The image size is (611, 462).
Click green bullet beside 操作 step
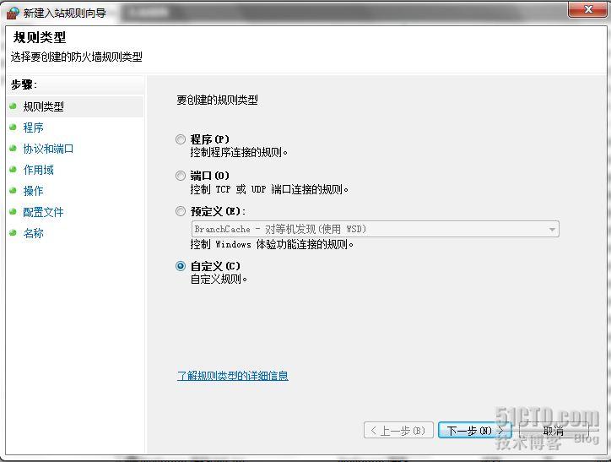(x=13, y=190)
